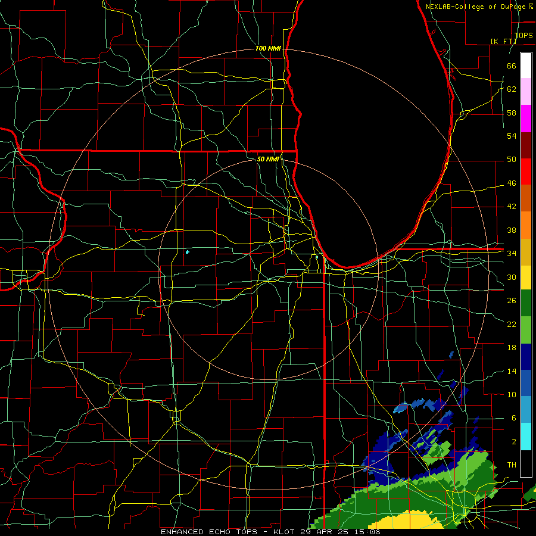536x536 pixels.
Task: Click the '18' legend value
Action: pyautogui.click(x=512, y=348)
